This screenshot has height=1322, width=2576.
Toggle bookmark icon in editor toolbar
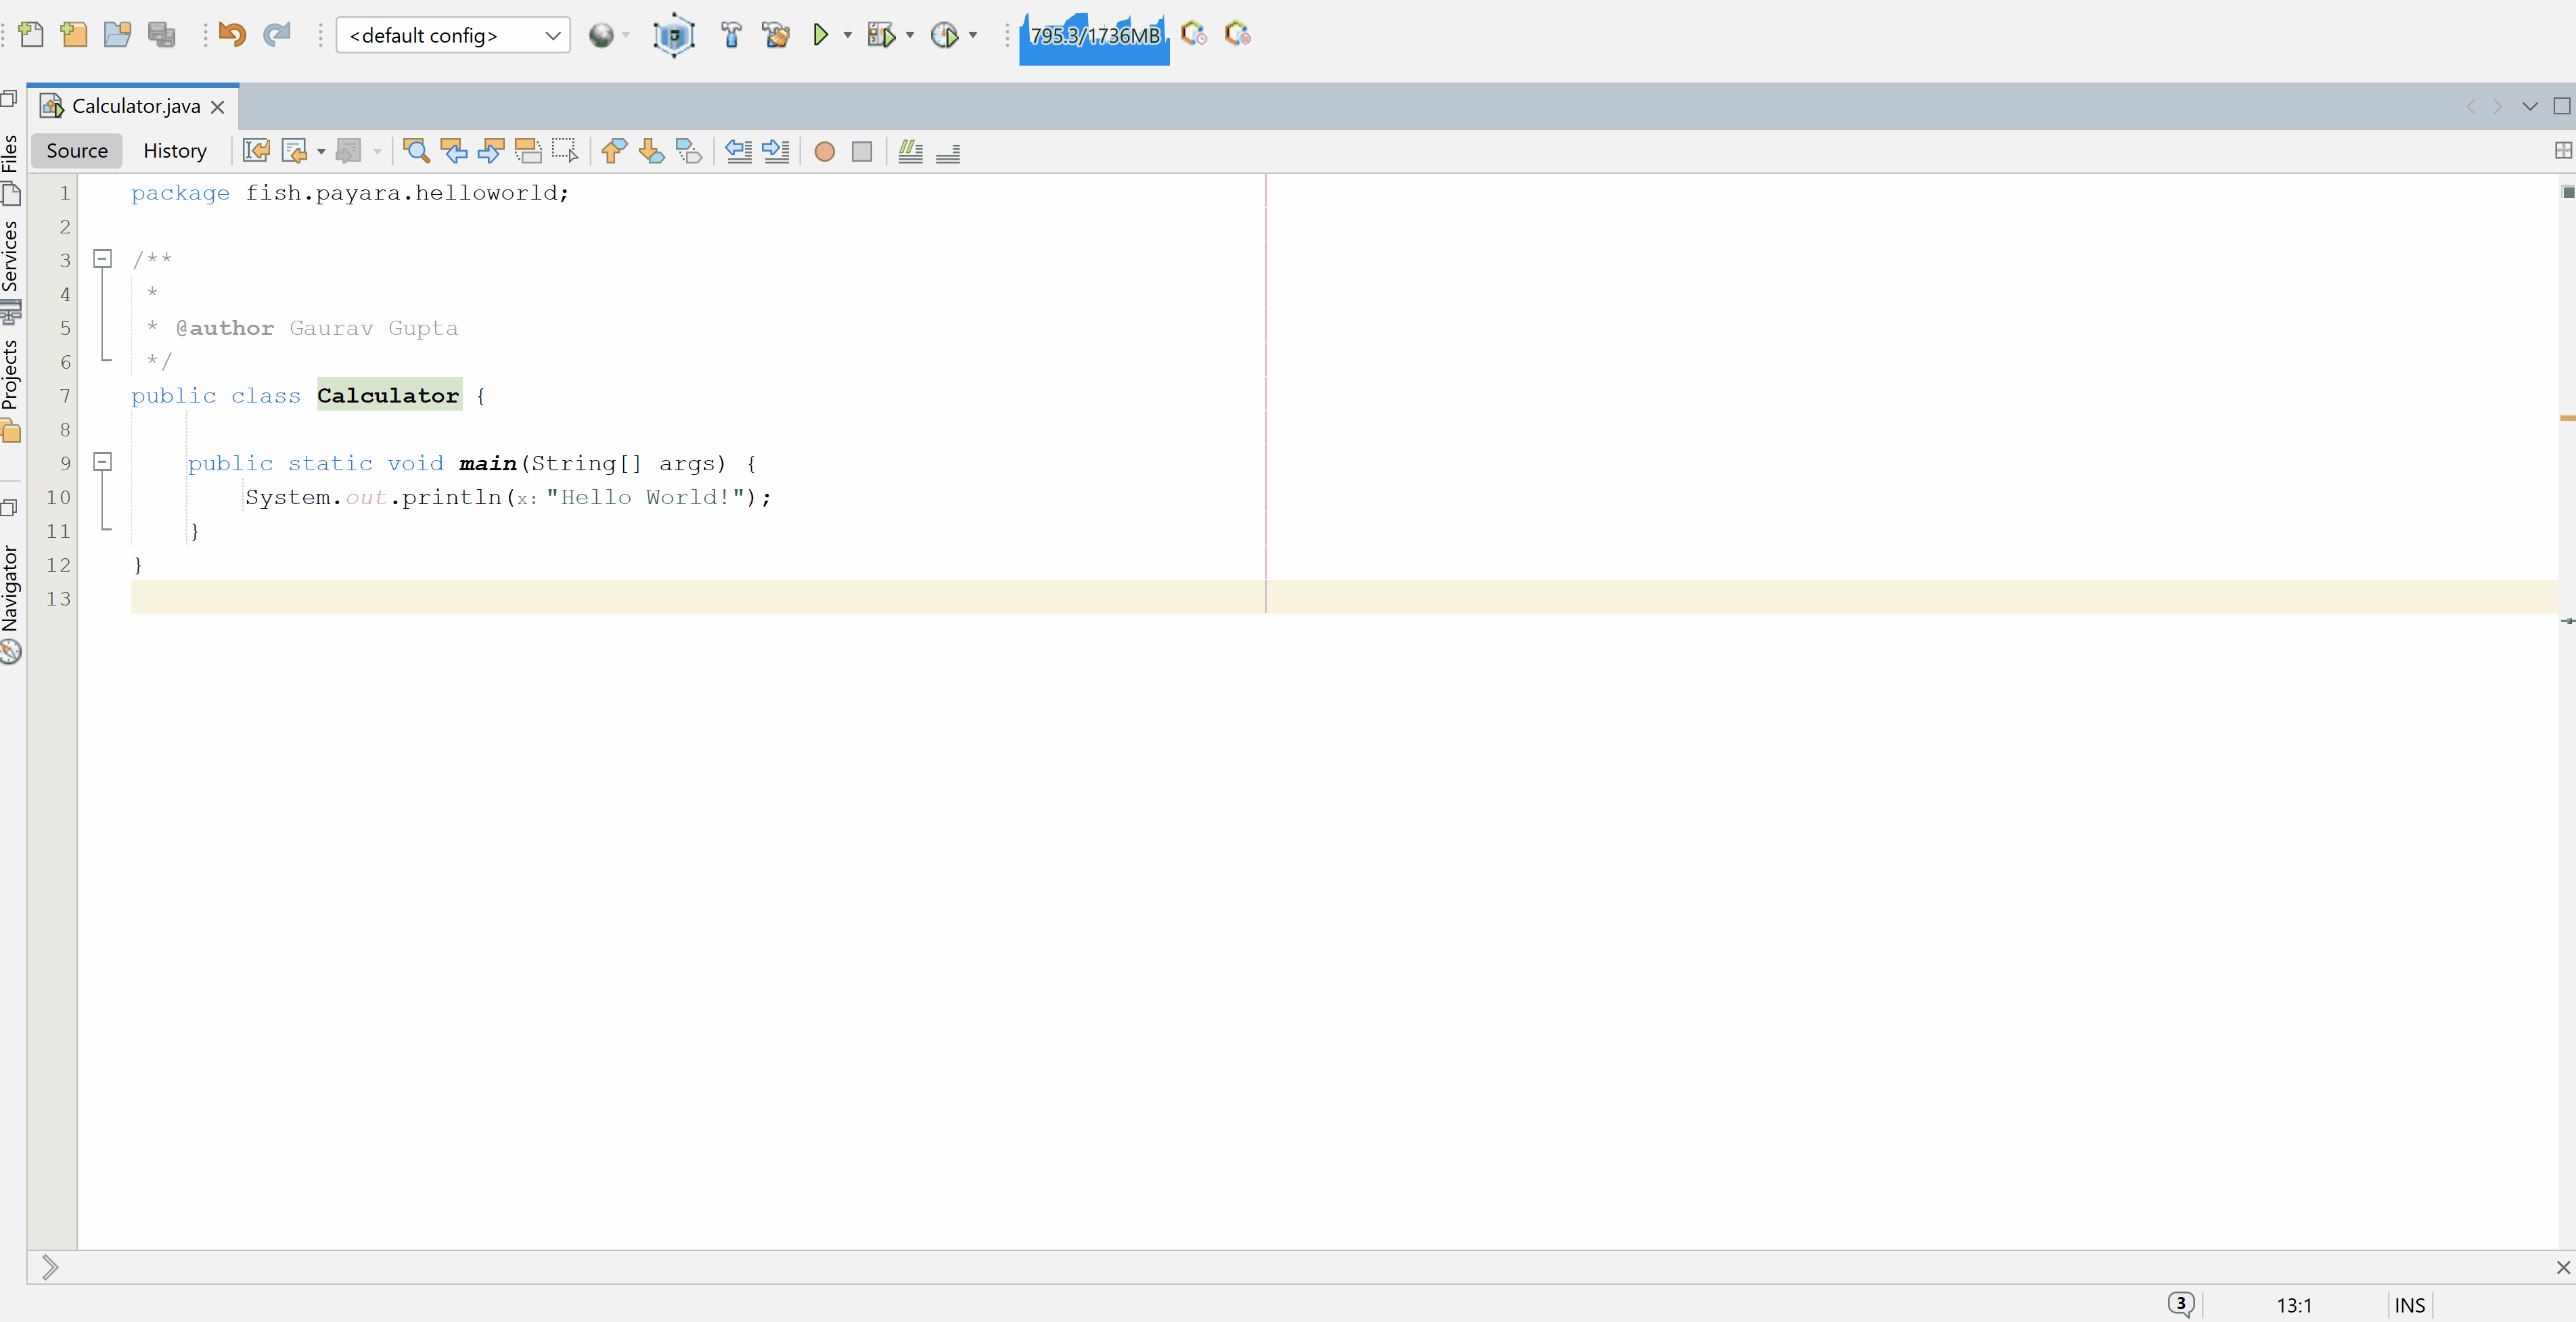(x=689, y=151)
